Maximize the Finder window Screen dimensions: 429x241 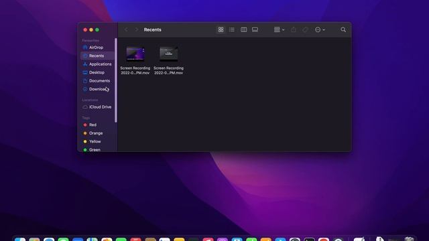(97, 29)
